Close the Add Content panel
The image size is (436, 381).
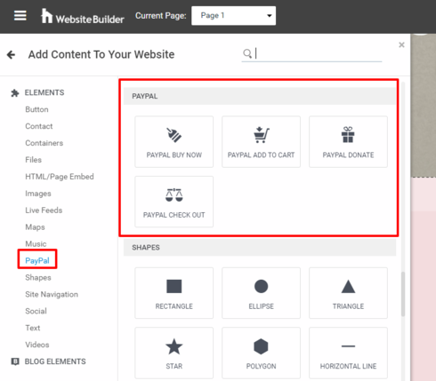401,44
